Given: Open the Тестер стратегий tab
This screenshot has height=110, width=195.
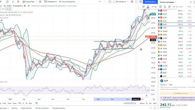Looking at the screenshot, I should coord(42,108).
